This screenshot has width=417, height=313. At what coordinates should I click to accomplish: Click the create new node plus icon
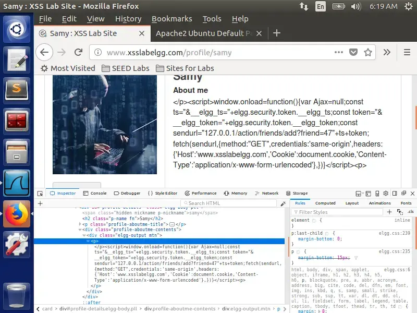(40, 203)
